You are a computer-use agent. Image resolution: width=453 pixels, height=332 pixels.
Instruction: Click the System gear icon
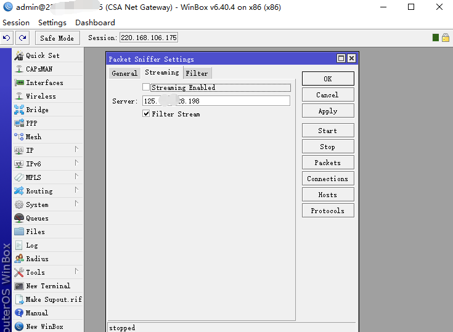click(19, 204)
